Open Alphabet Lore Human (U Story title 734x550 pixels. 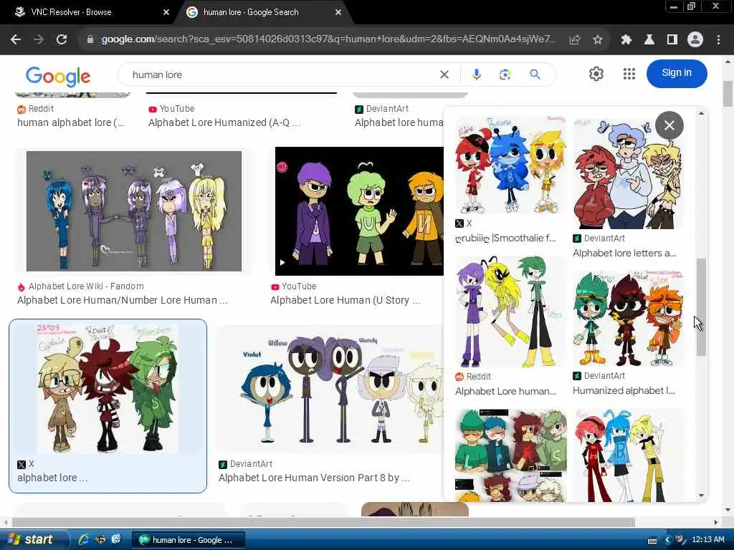coord(345,300)
